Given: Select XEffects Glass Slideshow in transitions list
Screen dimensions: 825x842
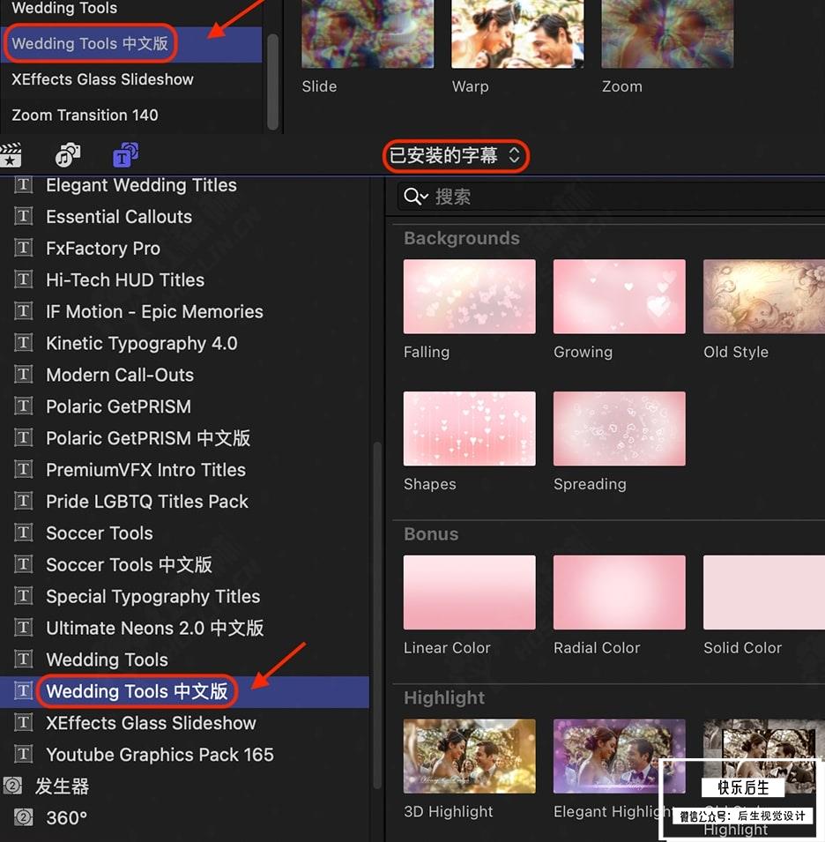Looking at the screenshot, I should (x=102, y=79).
